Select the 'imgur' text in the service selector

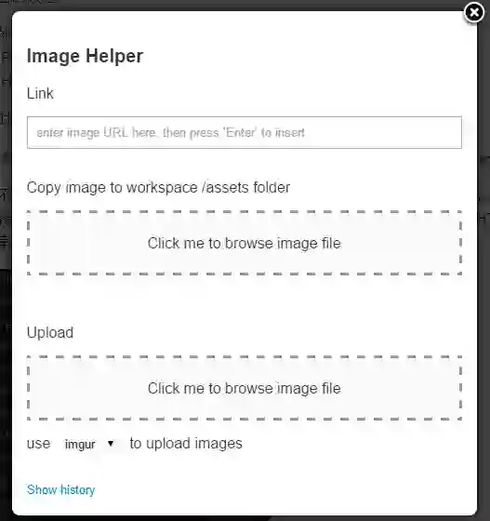[x=80, y=445]
